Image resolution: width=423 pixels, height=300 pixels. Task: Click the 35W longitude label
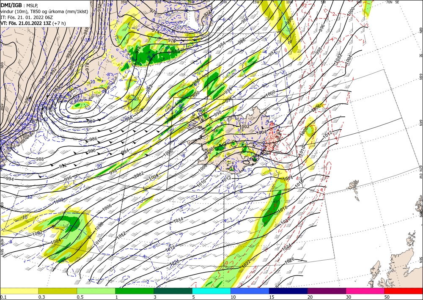(124, 2)
